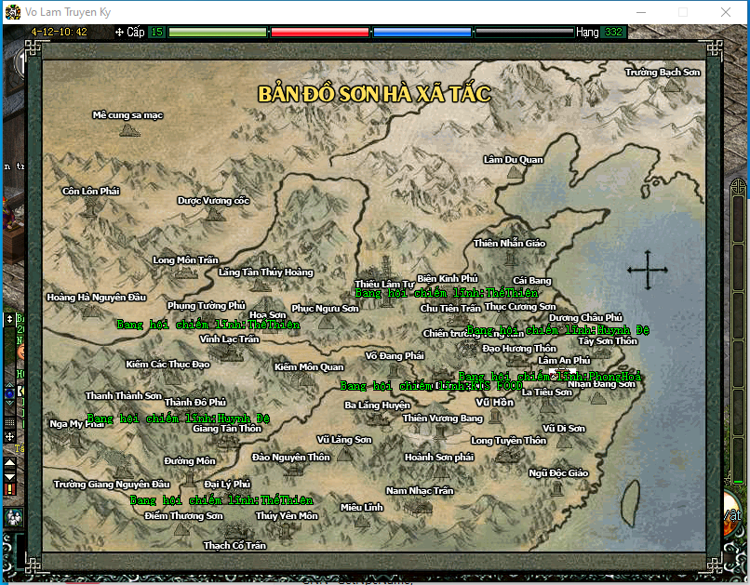Click the Mê cung sa mạc mountain icon
The height and width of the screenshot is (585, 750).
tap(128, 130)
